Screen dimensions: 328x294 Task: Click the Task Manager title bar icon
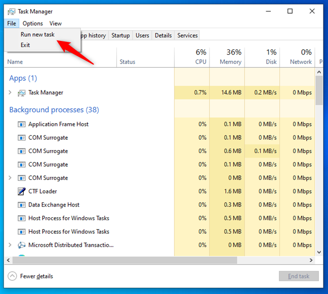tap(11, 12)
